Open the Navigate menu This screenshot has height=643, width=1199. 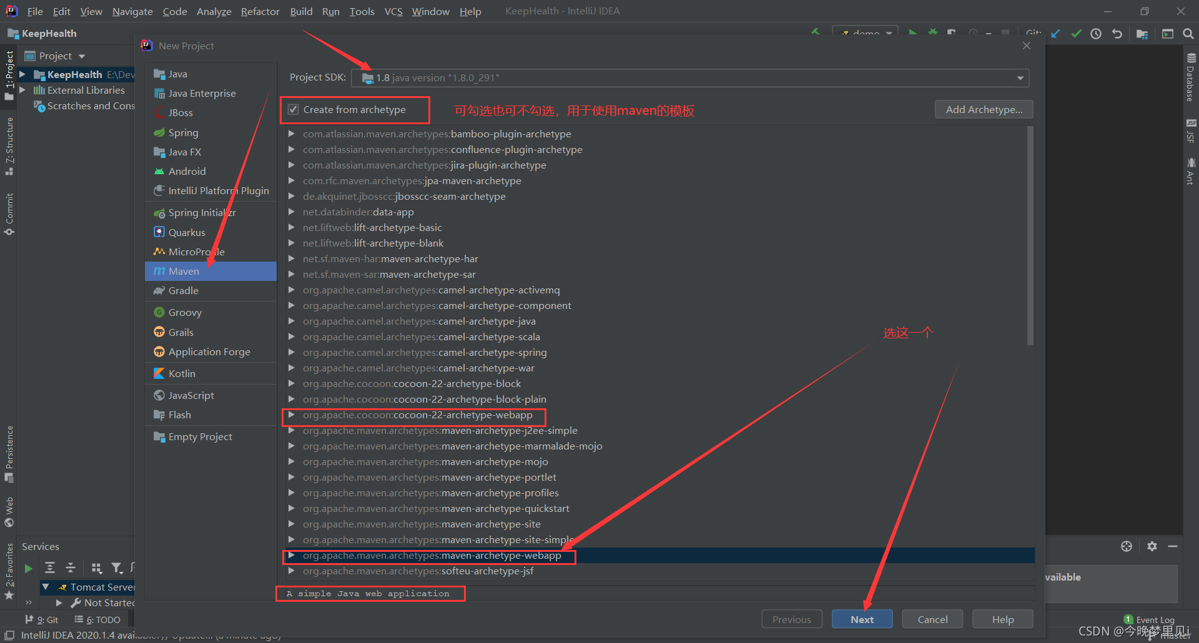[132, 11]
